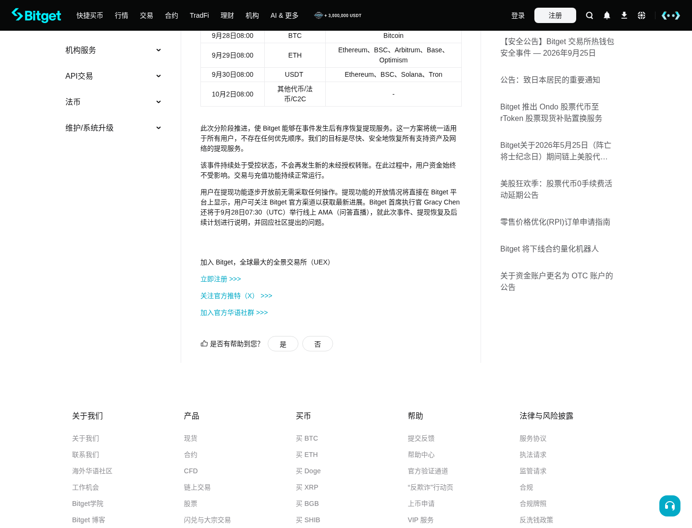Open 快捷买币 menu
692x528 pixels.
click(90, 15)
